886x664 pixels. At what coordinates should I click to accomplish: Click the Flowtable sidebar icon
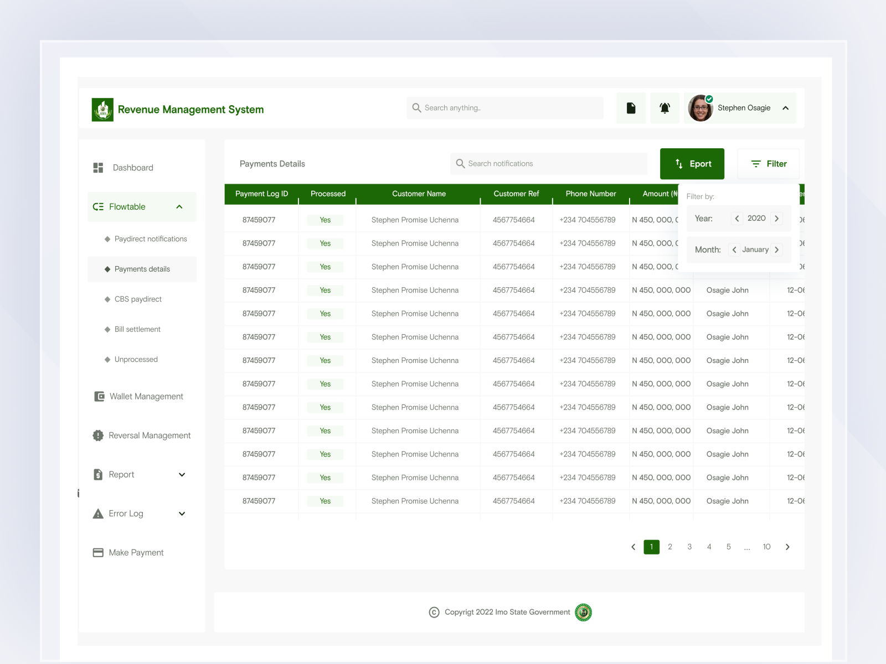click(98, 206)
